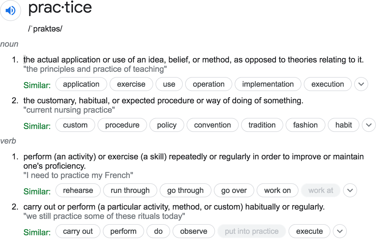Screen dimensions: 382x244
Task: Click the "rehearse" synonym chip
Action: coord(78,191)
